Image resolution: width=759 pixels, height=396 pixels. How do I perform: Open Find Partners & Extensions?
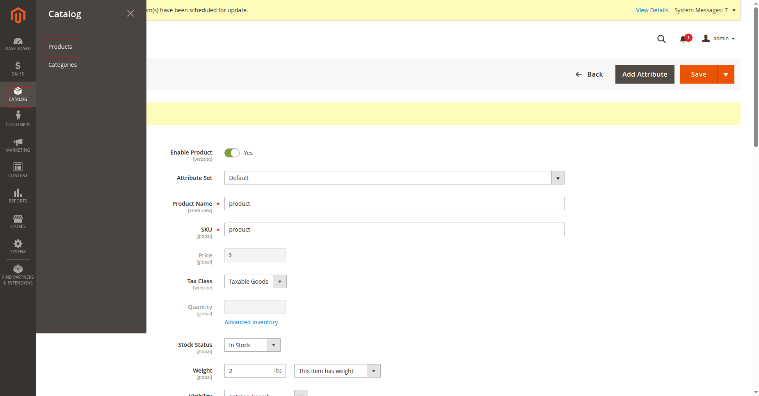pyautogui.click(x=18, y=275)
